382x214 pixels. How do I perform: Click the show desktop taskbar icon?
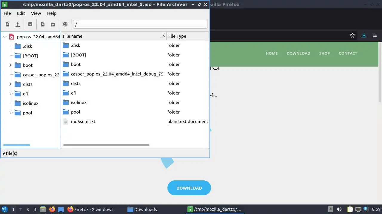coord(61,209)
